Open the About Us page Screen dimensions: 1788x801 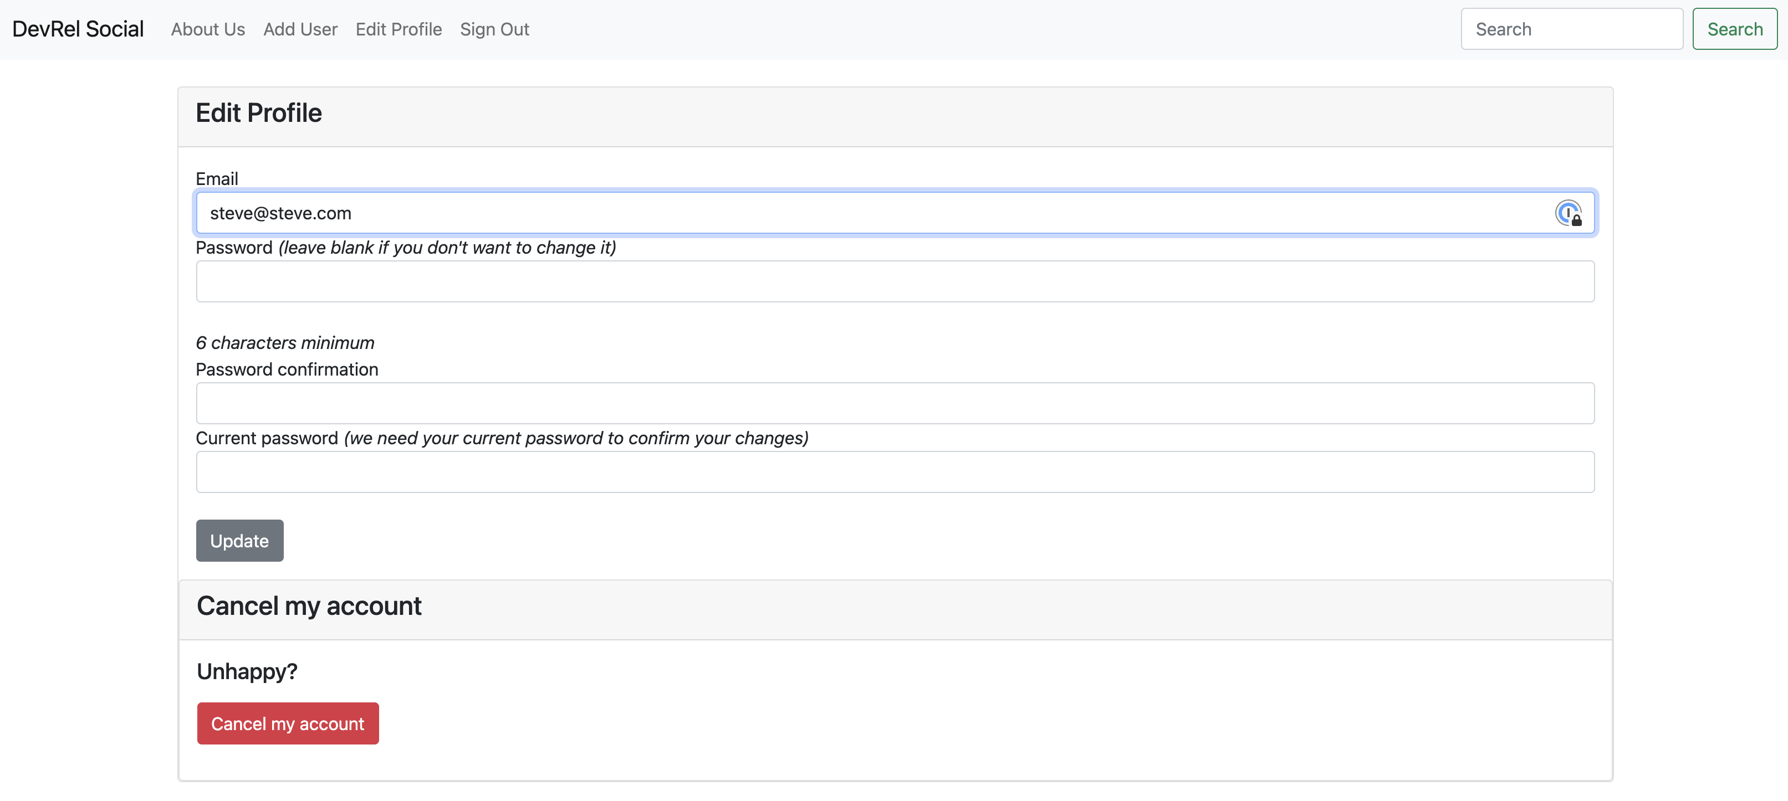[x=207, y=29]
